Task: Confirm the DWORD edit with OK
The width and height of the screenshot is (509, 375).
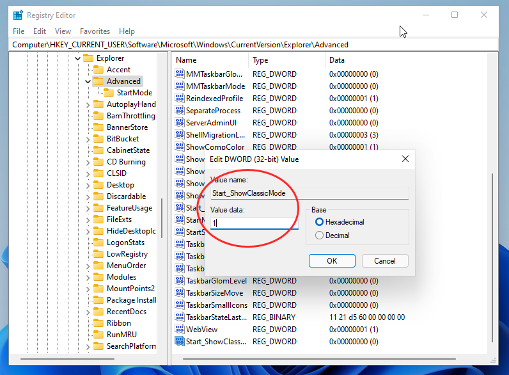Action: [x=332, y=261]
